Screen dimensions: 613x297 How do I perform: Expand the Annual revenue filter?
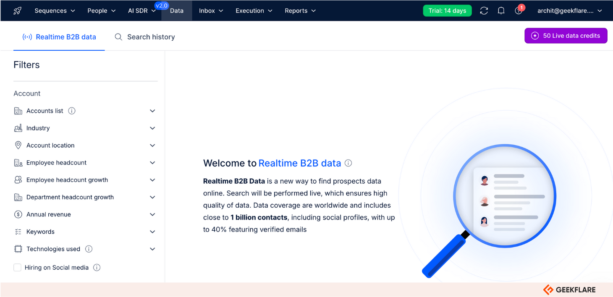[x=152, y=214]
